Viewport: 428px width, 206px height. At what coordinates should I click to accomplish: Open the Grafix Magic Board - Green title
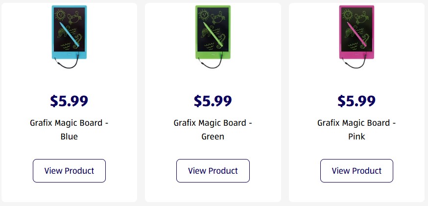213,130
